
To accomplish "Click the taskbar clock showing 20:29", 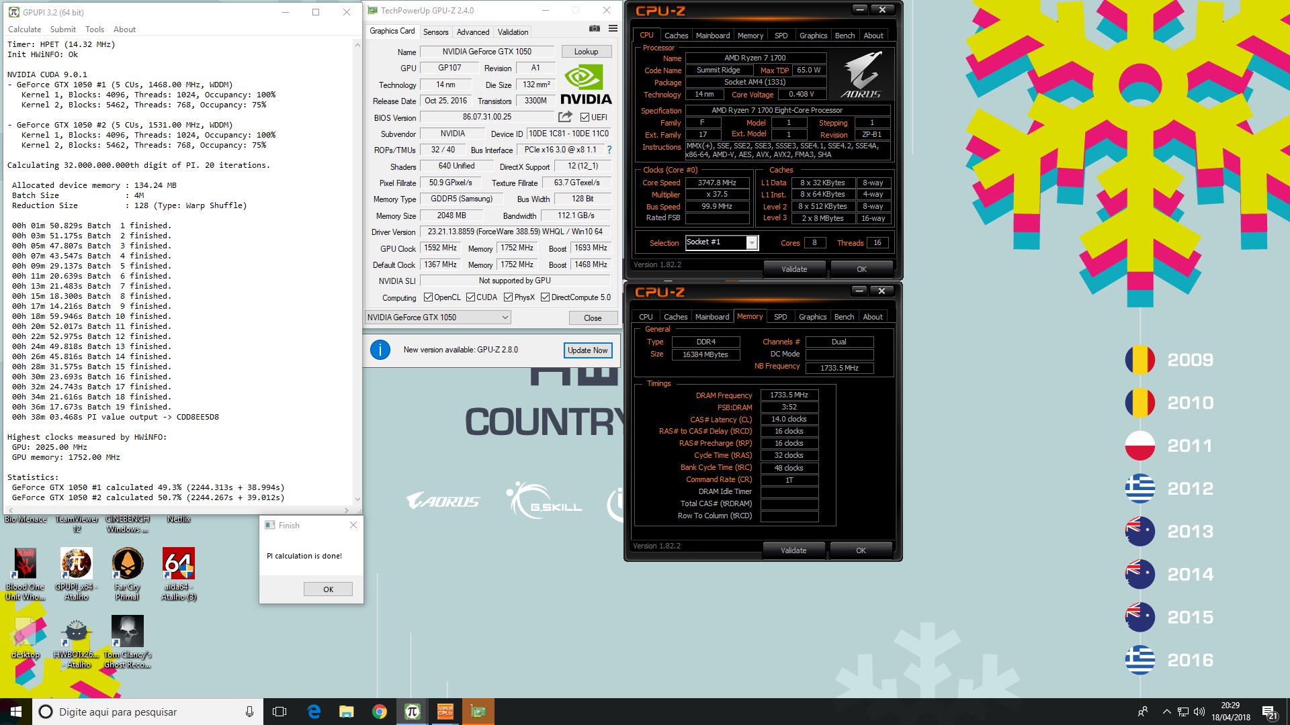I will (1230, 712).
